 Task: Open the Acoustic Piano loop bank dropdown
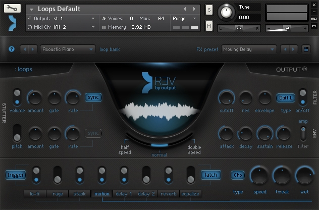coord(68,49)
